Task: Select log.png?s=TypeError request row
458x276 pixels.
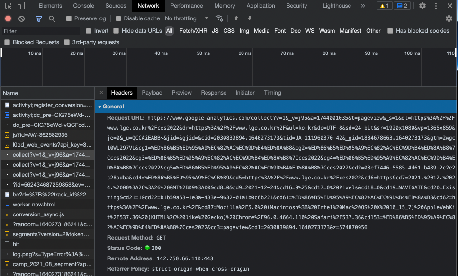Action: coord(48,254)
